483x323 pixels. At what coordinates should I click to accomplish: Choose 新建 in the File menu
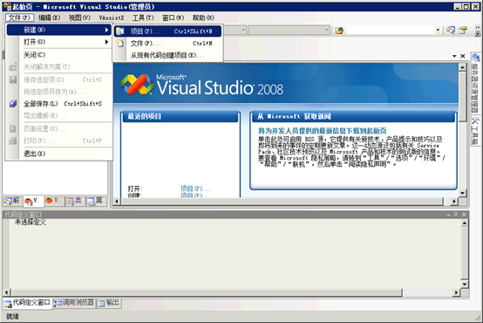[58, 30]
